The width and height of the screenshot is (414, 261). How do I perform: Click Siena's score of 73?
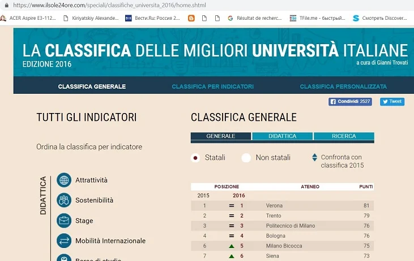pos(366,256)
